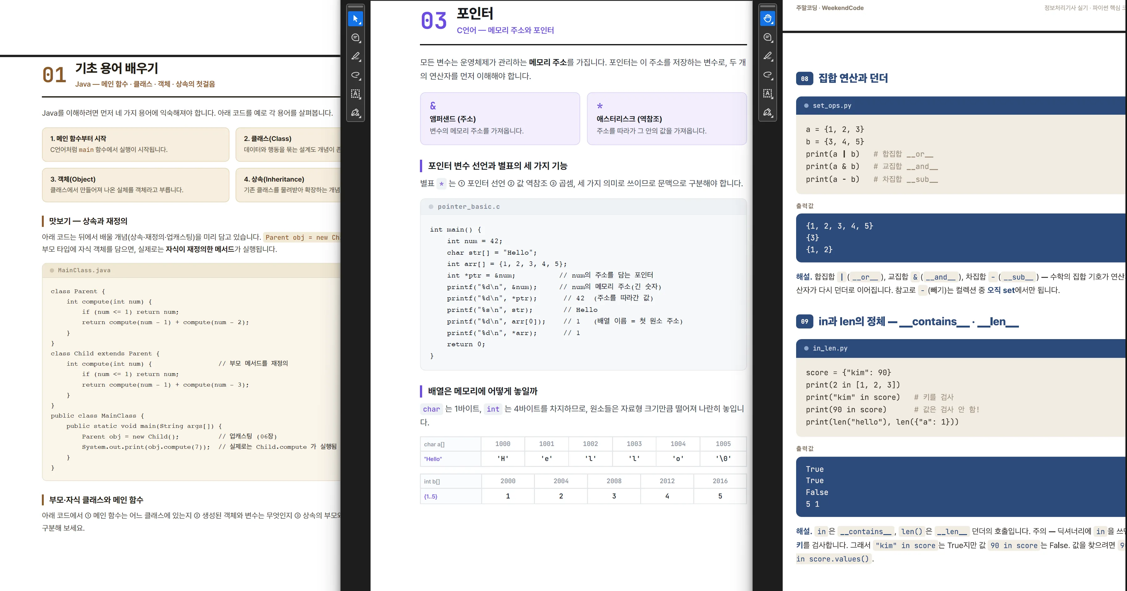Click the 'Parent obj = new Child();' code line
Image resolution: width=1127 pixels, height=591 pixels.
pyautogui.click(x=130, y=437)
